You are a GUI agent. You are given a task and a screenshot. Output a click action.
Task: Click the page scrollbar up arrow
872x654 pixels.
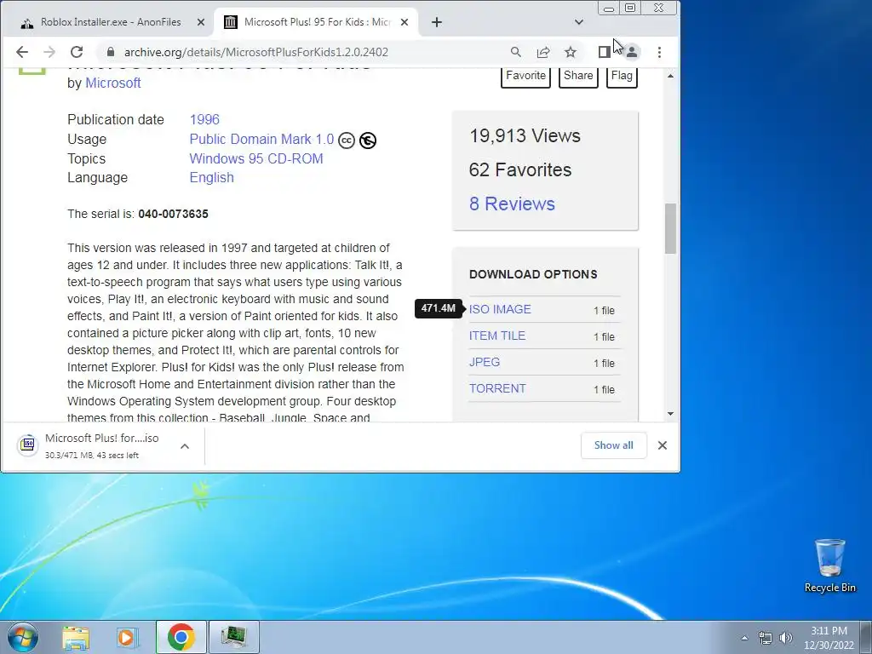pyautogui.click(x=670, y=76)
